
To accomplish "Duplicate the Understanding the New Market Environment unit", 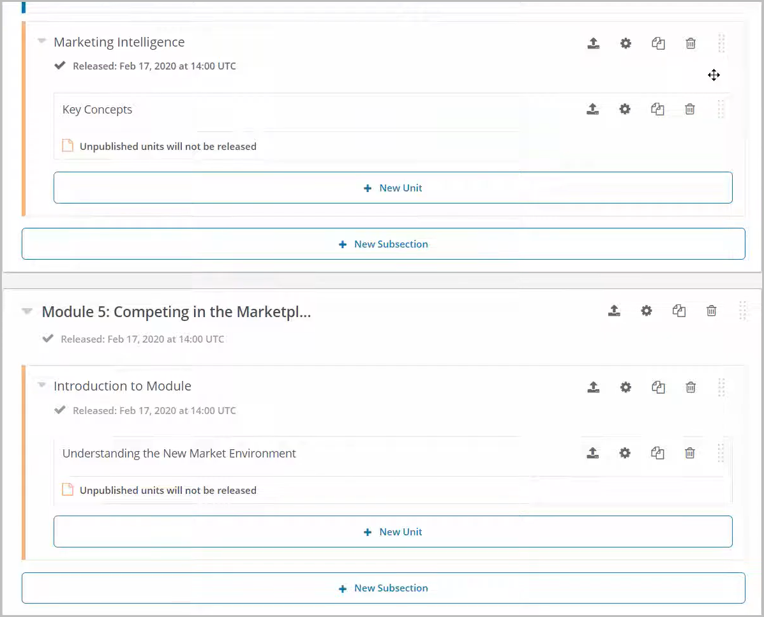I will click(657, 453).
